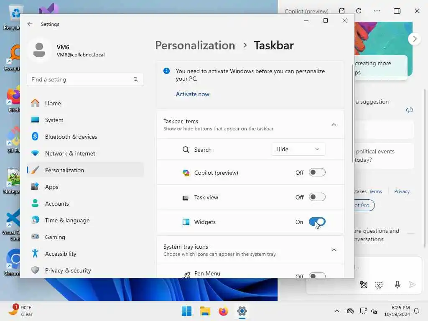The height and width of the screenshot is (321, 428).
Task: Open the notification bell in system tray
Action: (x=416, y=311)
